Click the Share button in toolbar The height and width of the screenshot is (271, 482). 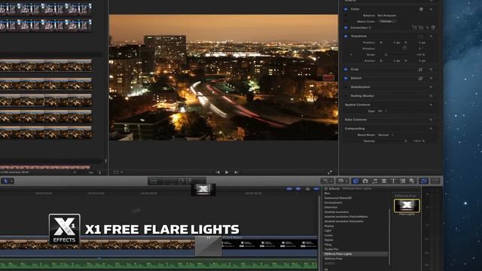[x=435, y=181]
